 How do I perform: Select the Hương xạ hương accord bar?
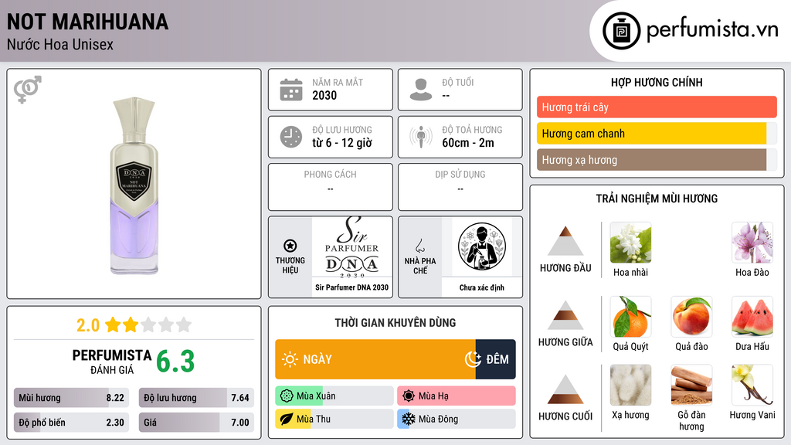pos(657,160)
